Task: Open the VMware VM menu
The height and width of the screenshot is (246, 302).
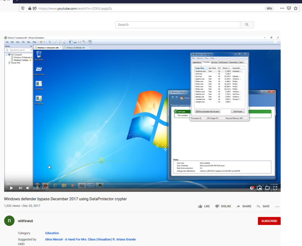Action: (23, 42)
